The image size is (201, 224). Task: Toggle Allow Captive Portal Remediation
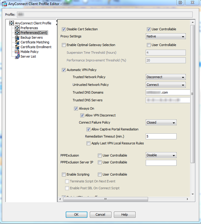(88, 129)
